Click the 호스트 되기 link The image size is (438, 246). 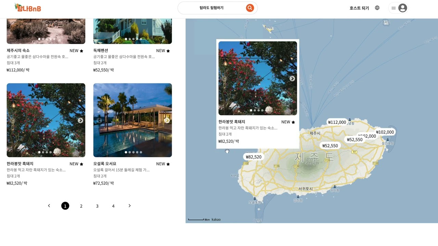click(359, 8)
